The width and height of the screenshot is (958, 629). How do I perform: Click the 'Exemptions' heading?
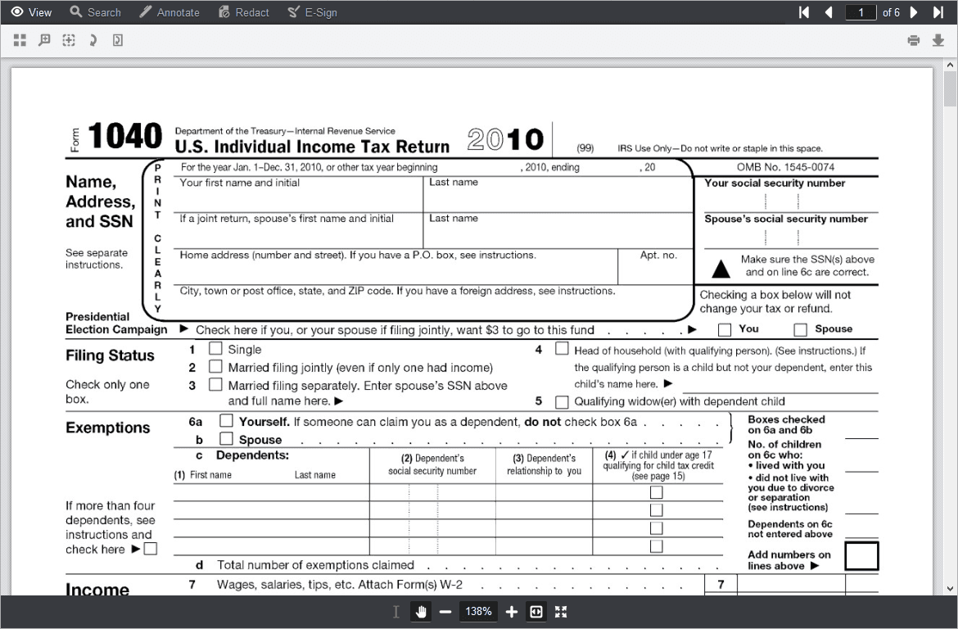click(x=107, y=428)
